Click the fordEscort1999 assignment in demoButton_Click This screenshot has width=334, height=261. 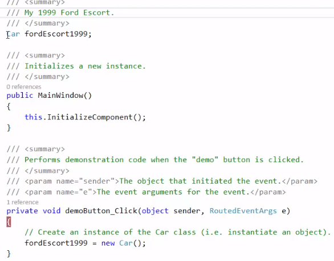pyautogui.click(x=56, y=243)
